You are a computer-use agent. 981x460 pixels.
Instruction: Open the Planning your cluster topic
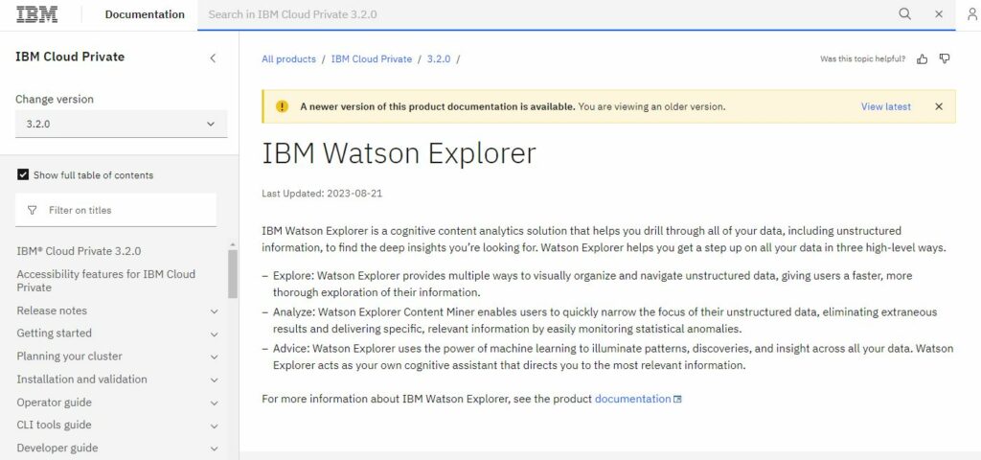click(69, 356)
